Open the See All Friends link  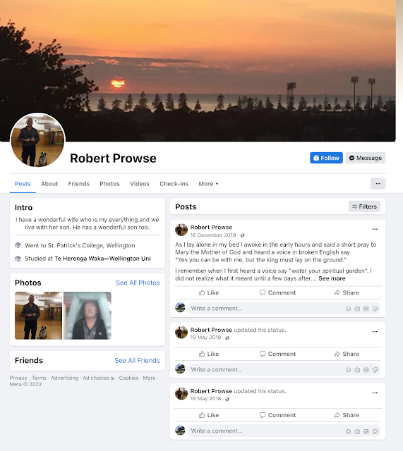click(137, 360)
